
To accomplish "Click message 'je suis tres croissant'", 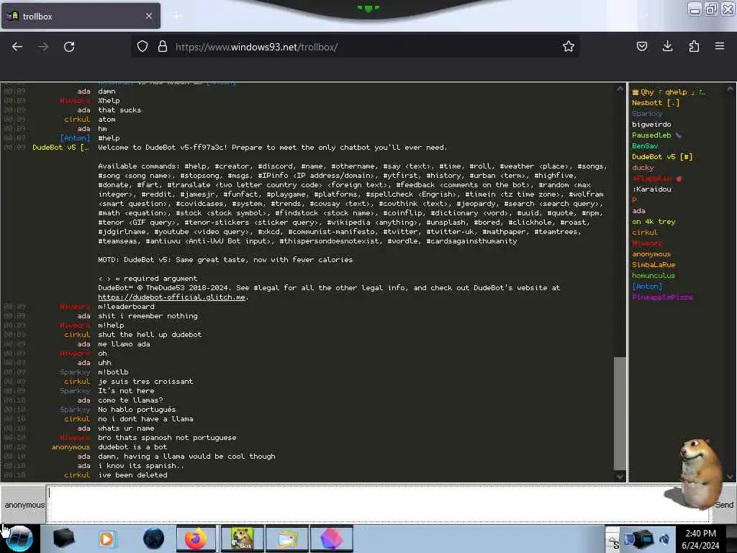I will point(145,382).
